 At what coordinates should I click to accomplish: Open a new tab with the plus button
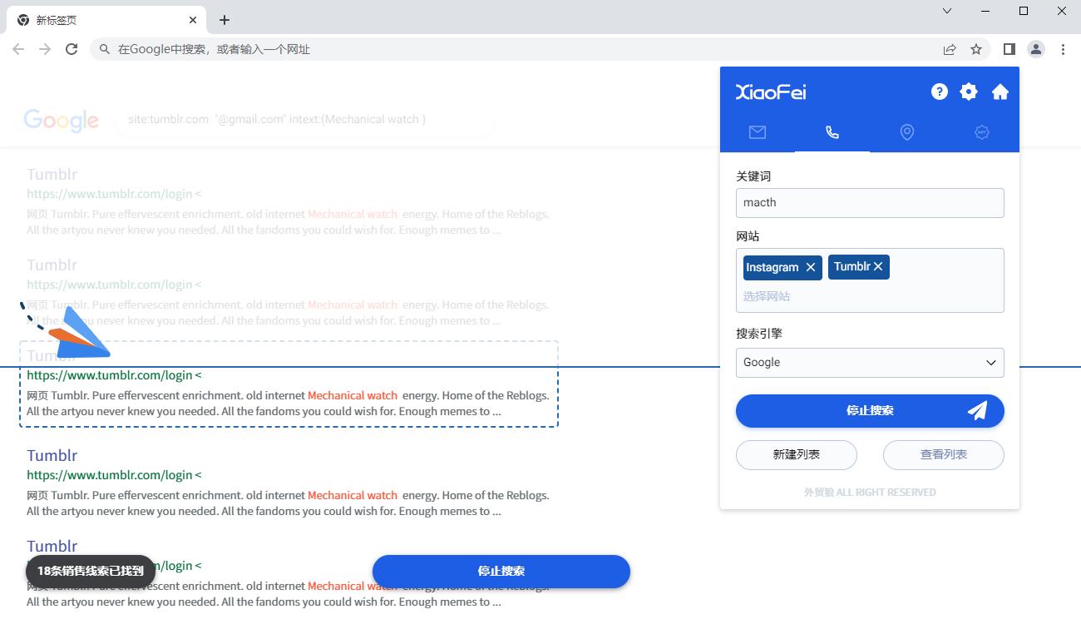(225, 20)
